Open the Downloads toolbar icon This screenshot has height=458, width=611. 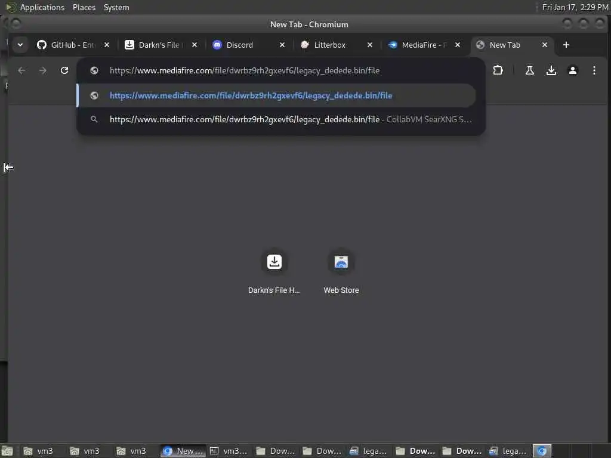point(551,70)
